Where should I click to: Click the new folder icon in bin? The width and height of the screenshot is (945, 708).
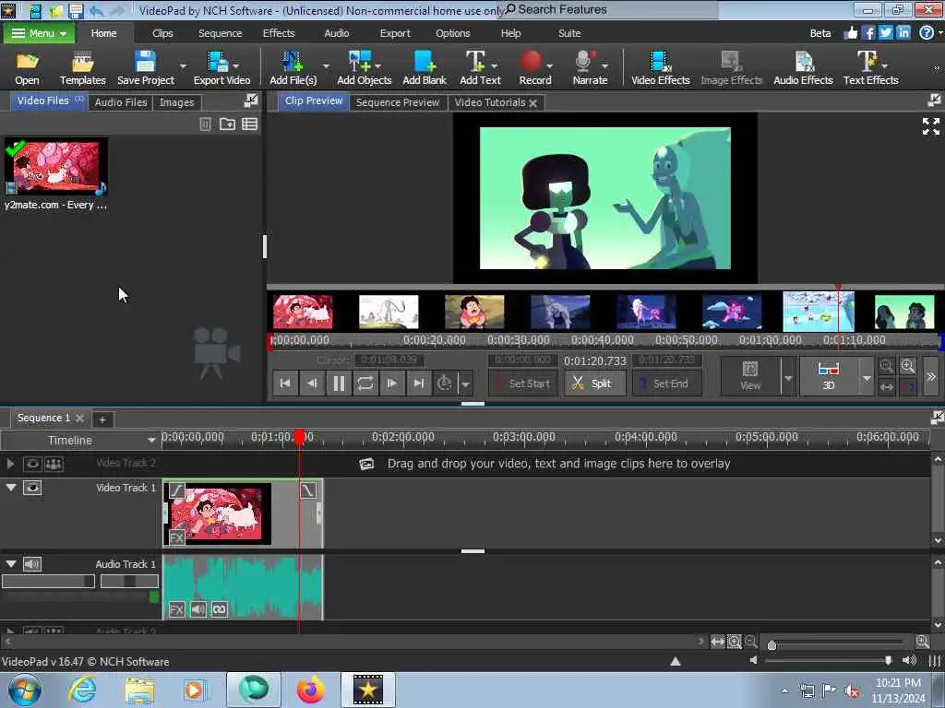tap(227, 124)
